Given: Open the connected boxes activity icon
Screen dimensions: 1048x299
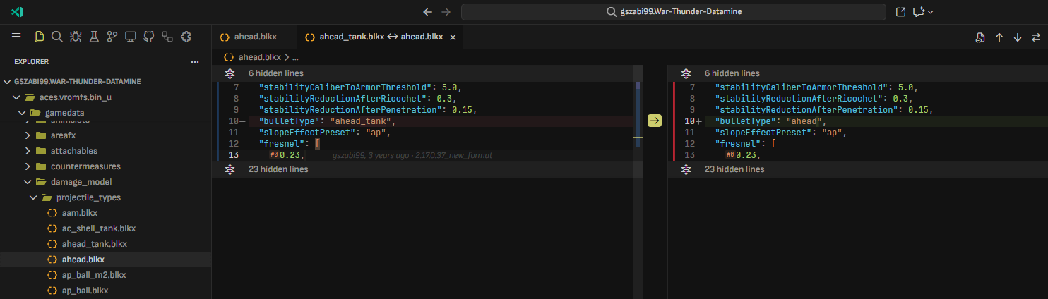Looking at the screenshot, I should [167, 36].
